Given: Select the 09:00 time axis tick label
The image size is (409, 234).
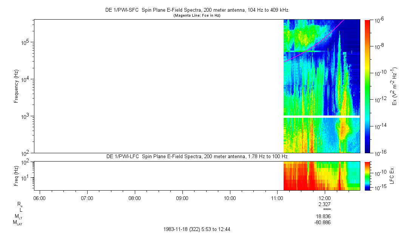Looking at the screenshot, I should [182, 198].
